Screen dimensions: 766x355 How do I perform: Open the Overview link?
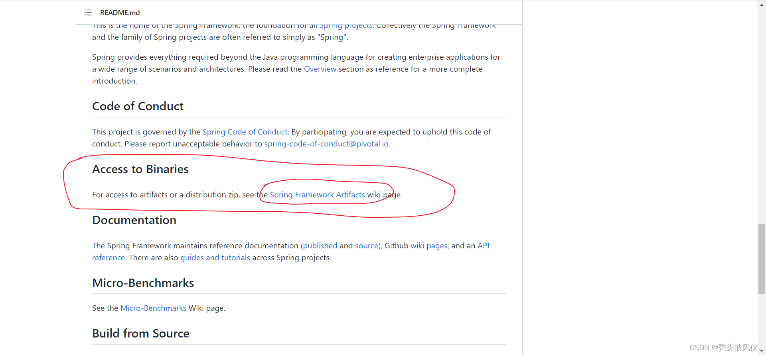click(x=320, y=69)
